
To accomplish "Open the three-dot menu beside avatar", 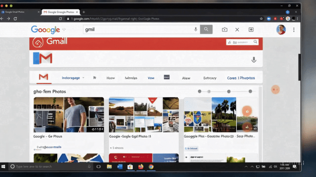I will coord(294,29).
